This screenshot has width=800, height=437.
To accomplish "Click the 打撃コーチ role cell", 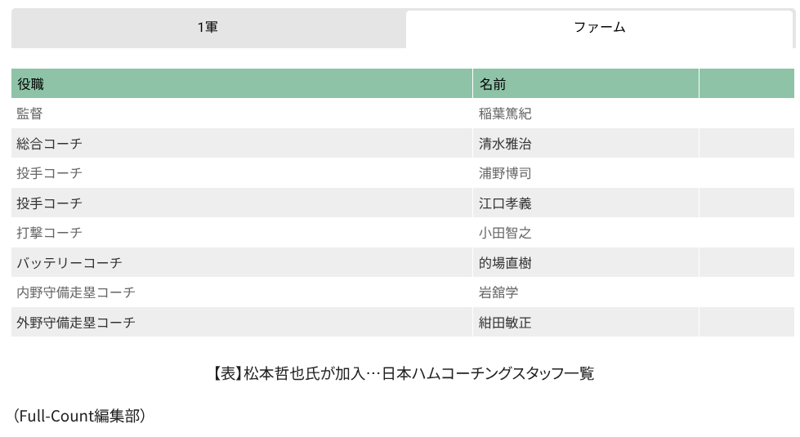I will point(49,233).
